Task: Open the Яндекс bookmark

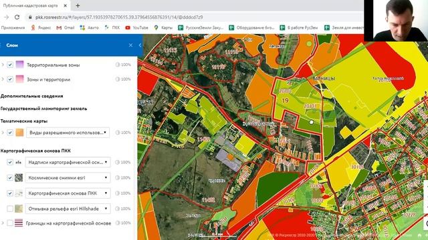Action: click(41, 27)
